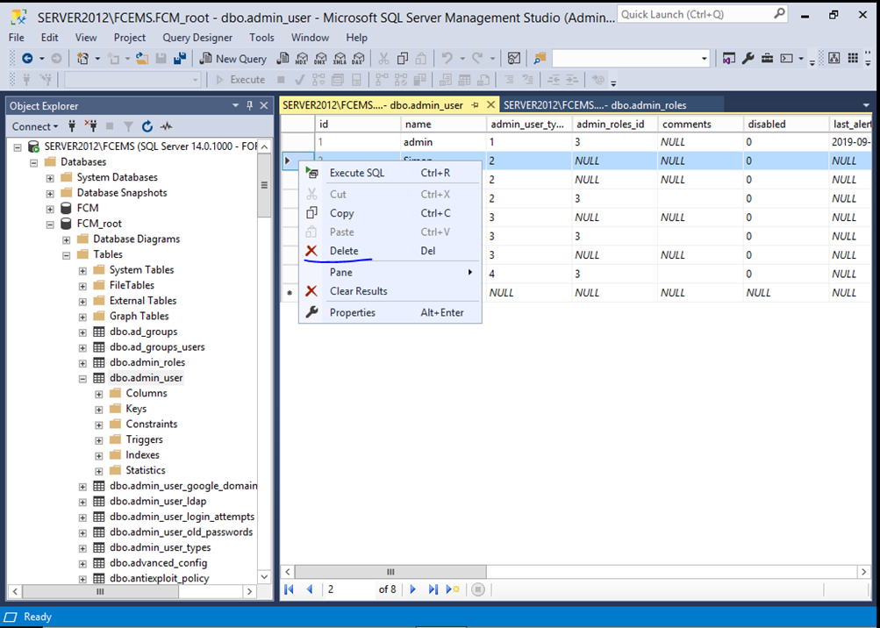Expand the dbo.admin_roles table node
The height and width of the screenshot is (628, 880).
click(82, 362)
